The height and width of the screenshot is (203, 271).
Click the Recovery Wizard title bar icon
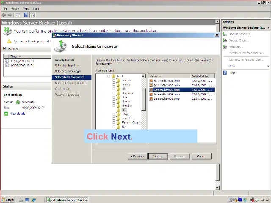tap(55, 35)
